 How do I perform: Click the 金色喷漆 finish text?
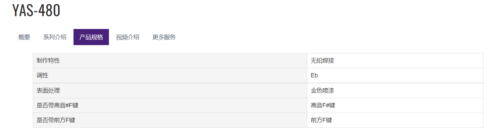pyautogui.click(x=322, y=91)
